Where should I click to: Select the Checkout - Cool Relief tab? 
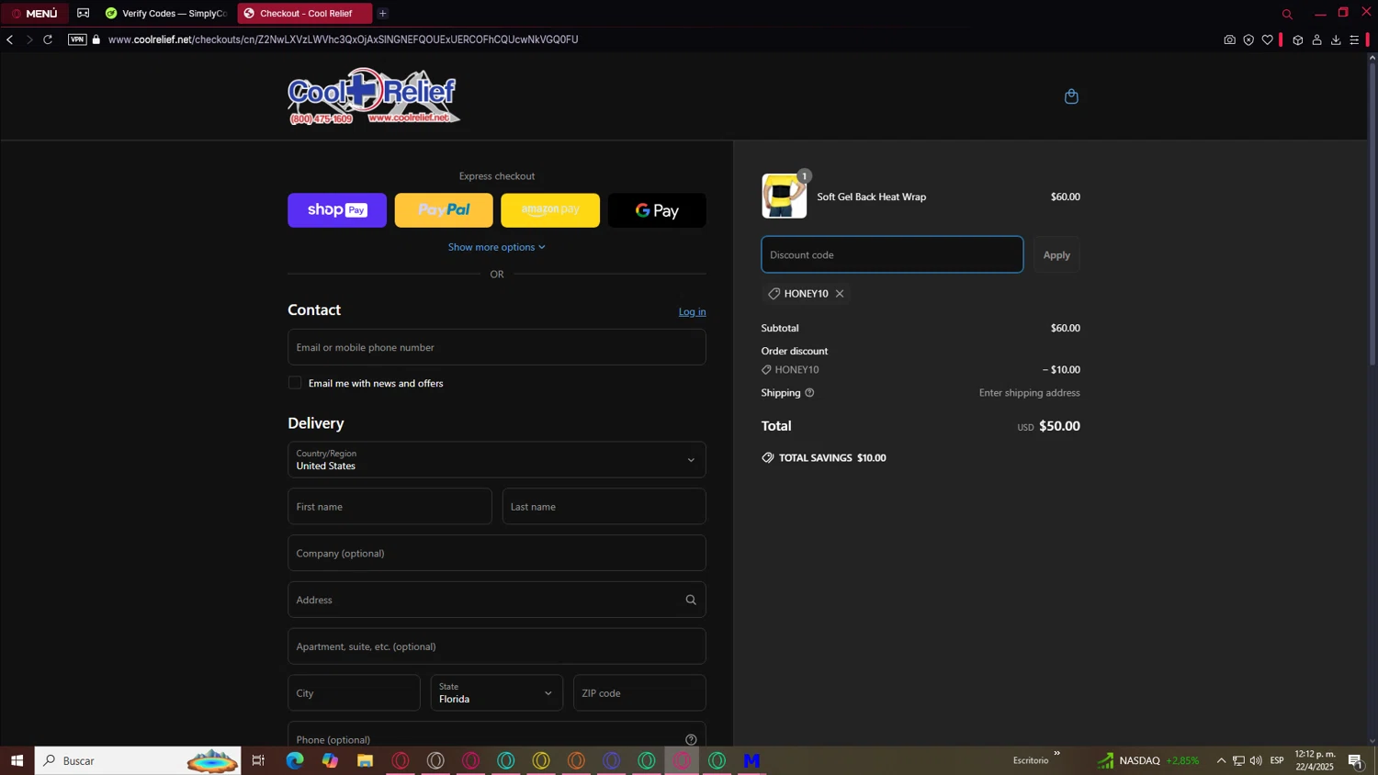305,13
